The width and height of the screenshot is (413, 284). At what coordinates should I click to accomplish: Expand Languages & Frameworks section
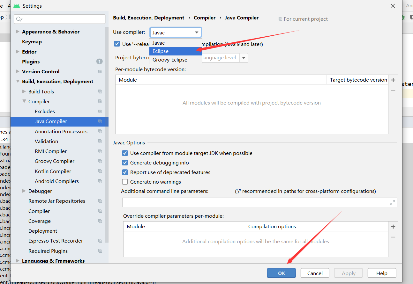[x=18, y=261]
